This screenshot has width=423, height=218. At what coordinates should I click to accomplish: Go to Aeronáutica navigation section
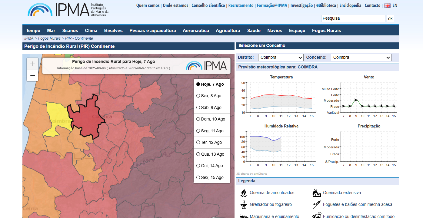(x=196, y=31)
